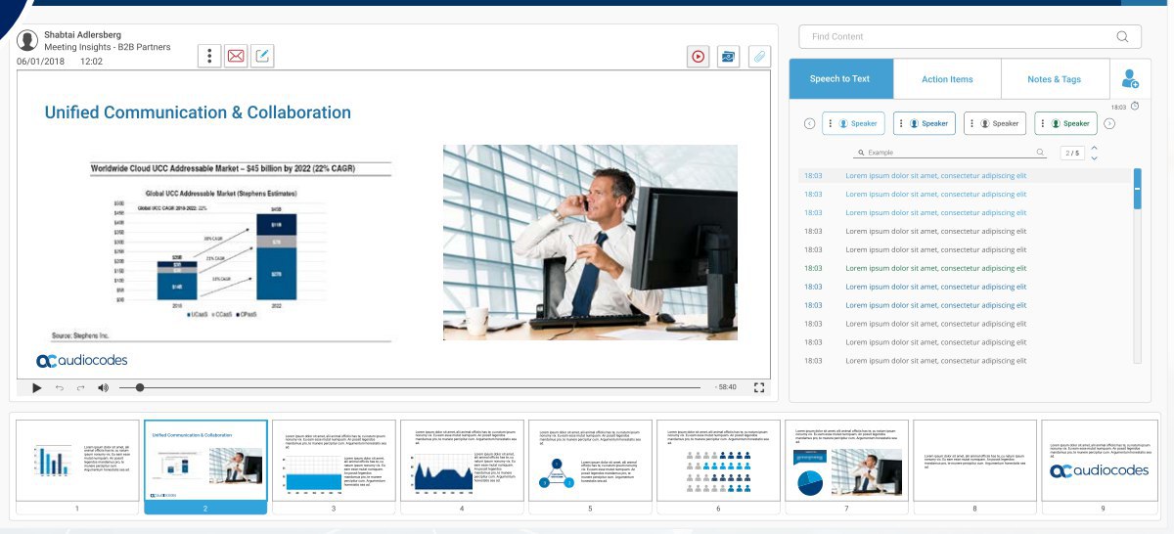The width and height of the screenshot is (1174, 534).
Task: Open slide thumbnail 6 with people icons
Action: point(718,461)
